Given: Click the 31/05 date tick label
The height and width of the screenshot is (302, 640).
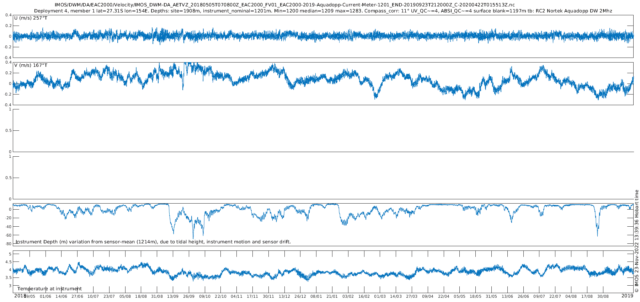Looking at the screenshot, I should click(491, 296).
